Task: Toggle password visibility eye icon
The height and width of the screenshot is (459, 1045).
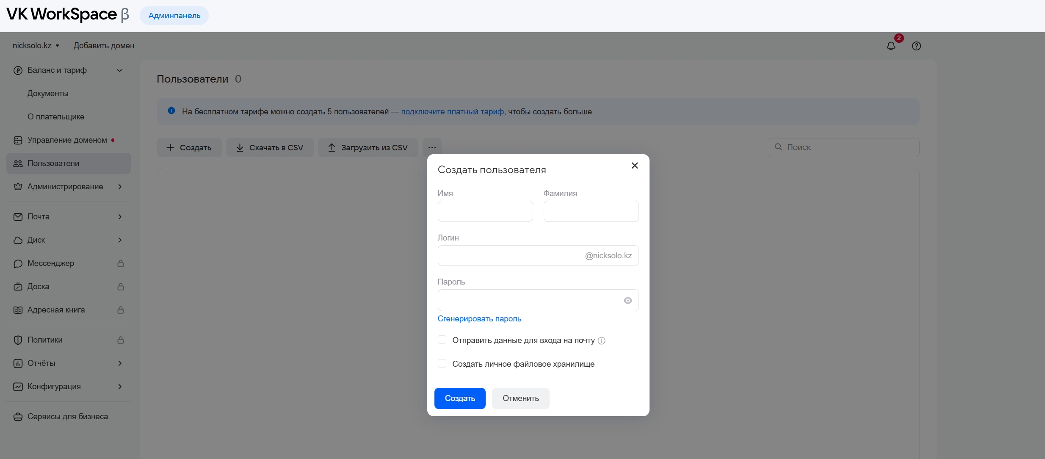Action: click(628, 300)
